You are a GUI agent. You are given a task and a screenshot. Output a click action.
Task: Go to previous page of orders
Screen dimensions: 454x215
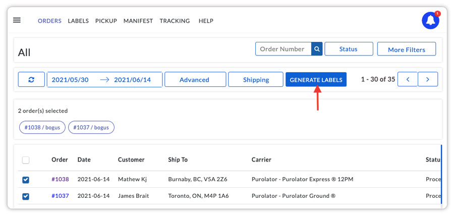(408, 79)
